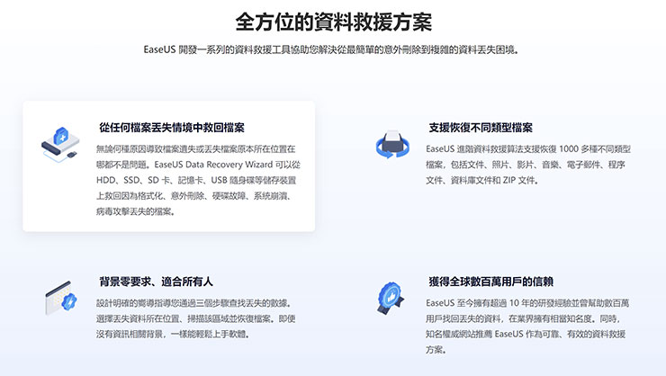Click subtitle beginning EaseUS 開發一系列
The image size is (666, 376).
pos(331,49)
